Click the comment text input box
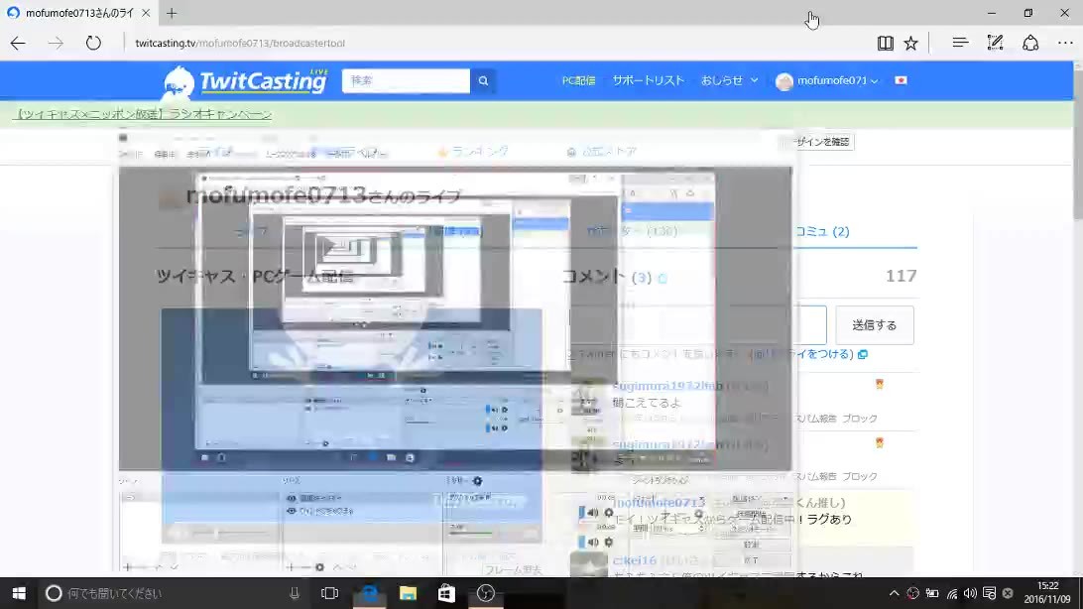The height and width of the screenshot is (609, 1083). pyautogui.click(x=698, y=325)
